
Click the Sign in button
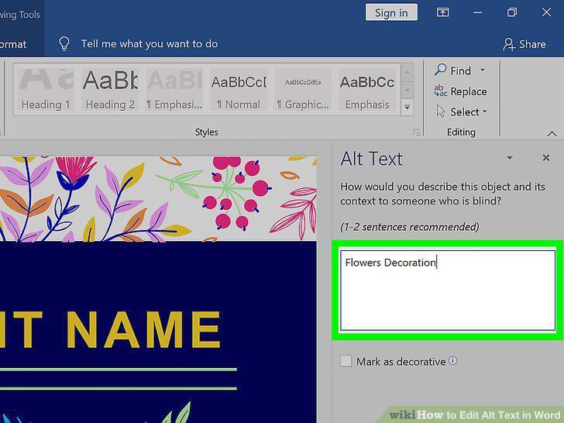pos(391,12)
